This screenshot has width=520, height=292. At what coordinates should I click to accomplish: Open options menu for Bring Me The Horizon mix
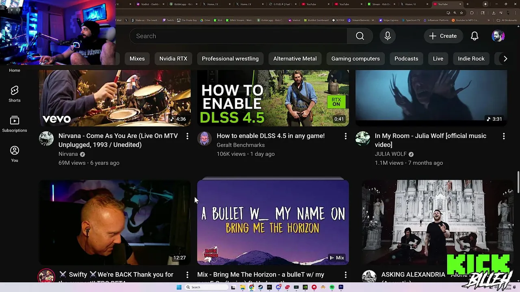click(x=346, y=275)
